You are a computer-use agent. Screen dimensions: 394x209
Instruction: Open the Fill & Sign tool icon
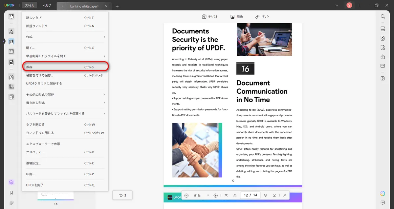tap(11, 62)
